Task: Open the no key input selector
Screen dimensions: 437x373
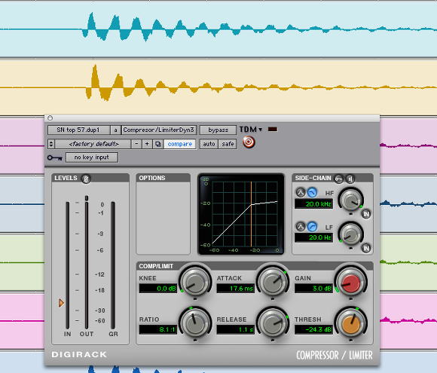Action: [x=92, y=157]
